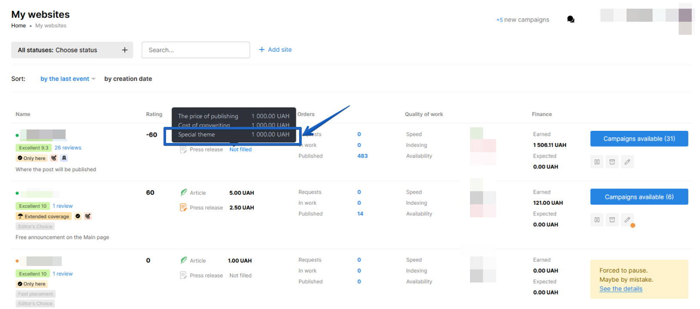Focus the Search input field
Viewport: 700px width, 309px height.
(196, 50)
